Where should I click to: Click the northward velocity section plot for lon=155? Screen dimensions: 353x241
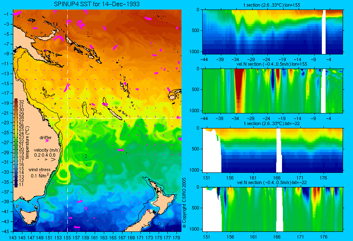point(272,91)
